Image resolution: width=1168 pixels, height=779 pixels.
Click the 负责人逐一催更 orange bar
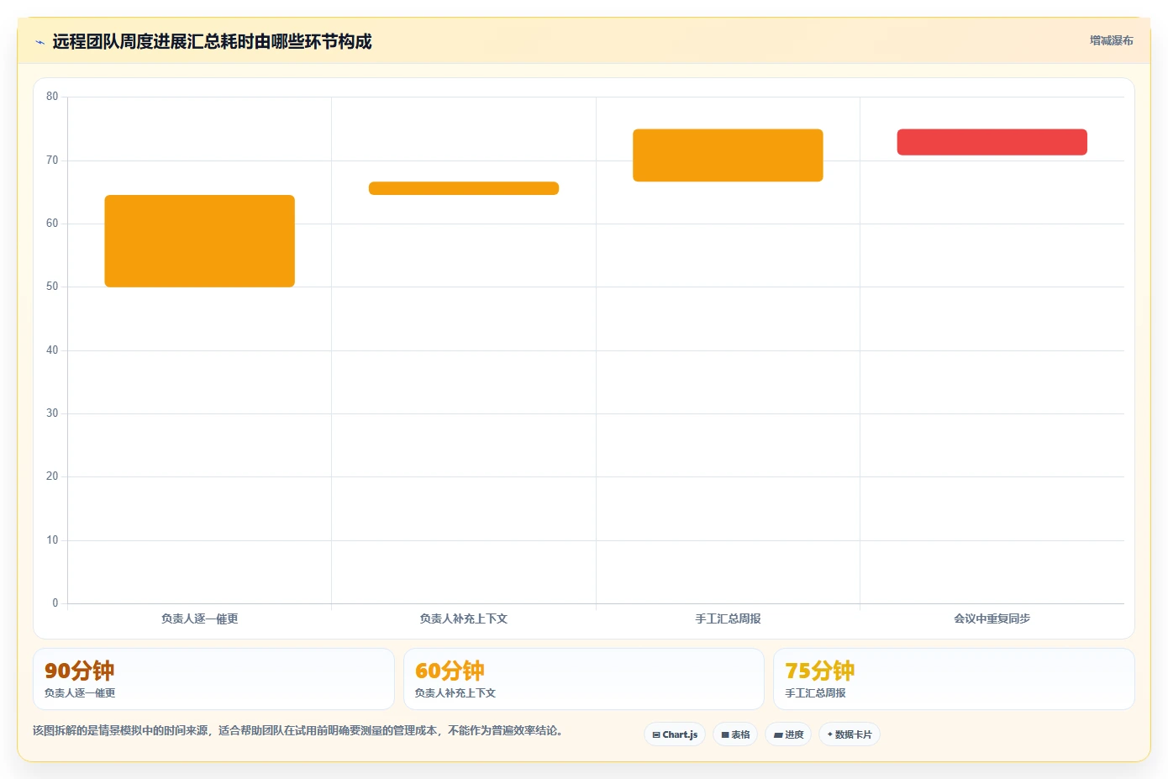[199, 241]
